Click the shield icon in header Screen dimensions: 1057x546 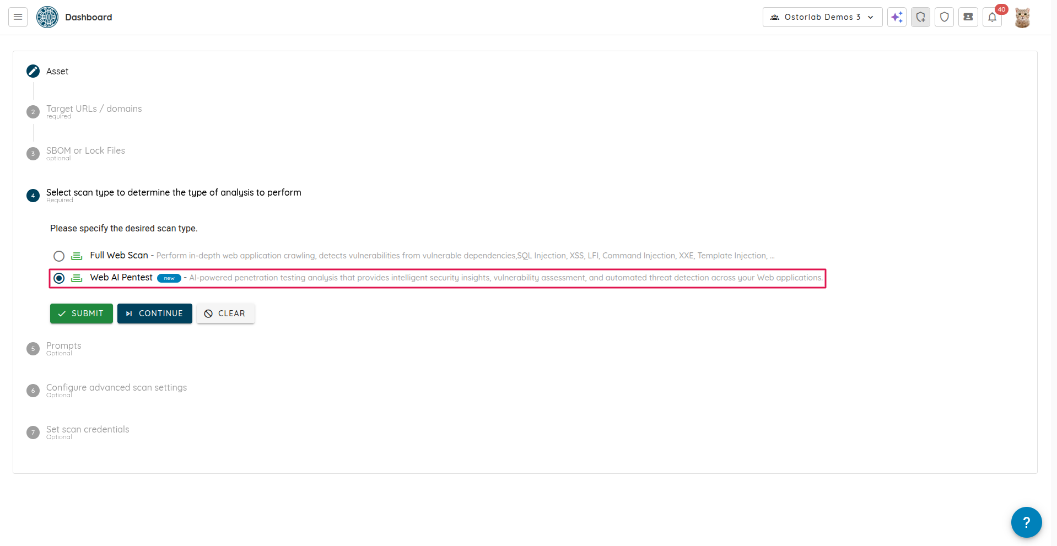(x=944, y=17)
